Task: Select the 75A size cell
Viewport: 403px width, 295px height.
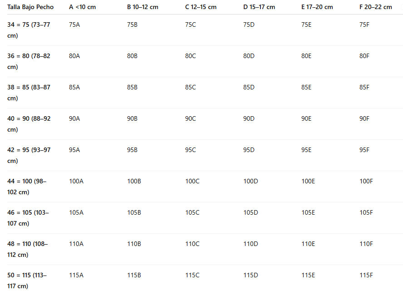Action: click(x=74, y=25)
